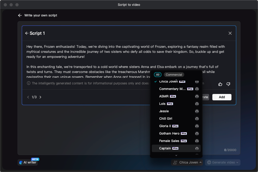258x172 pixels.
Task: Select the All voice filter
Action: point(158,75)
